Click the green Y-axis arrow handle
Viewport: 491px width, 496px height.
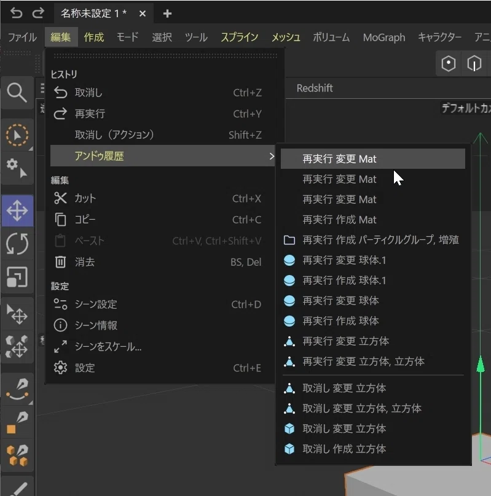(481, 365)
